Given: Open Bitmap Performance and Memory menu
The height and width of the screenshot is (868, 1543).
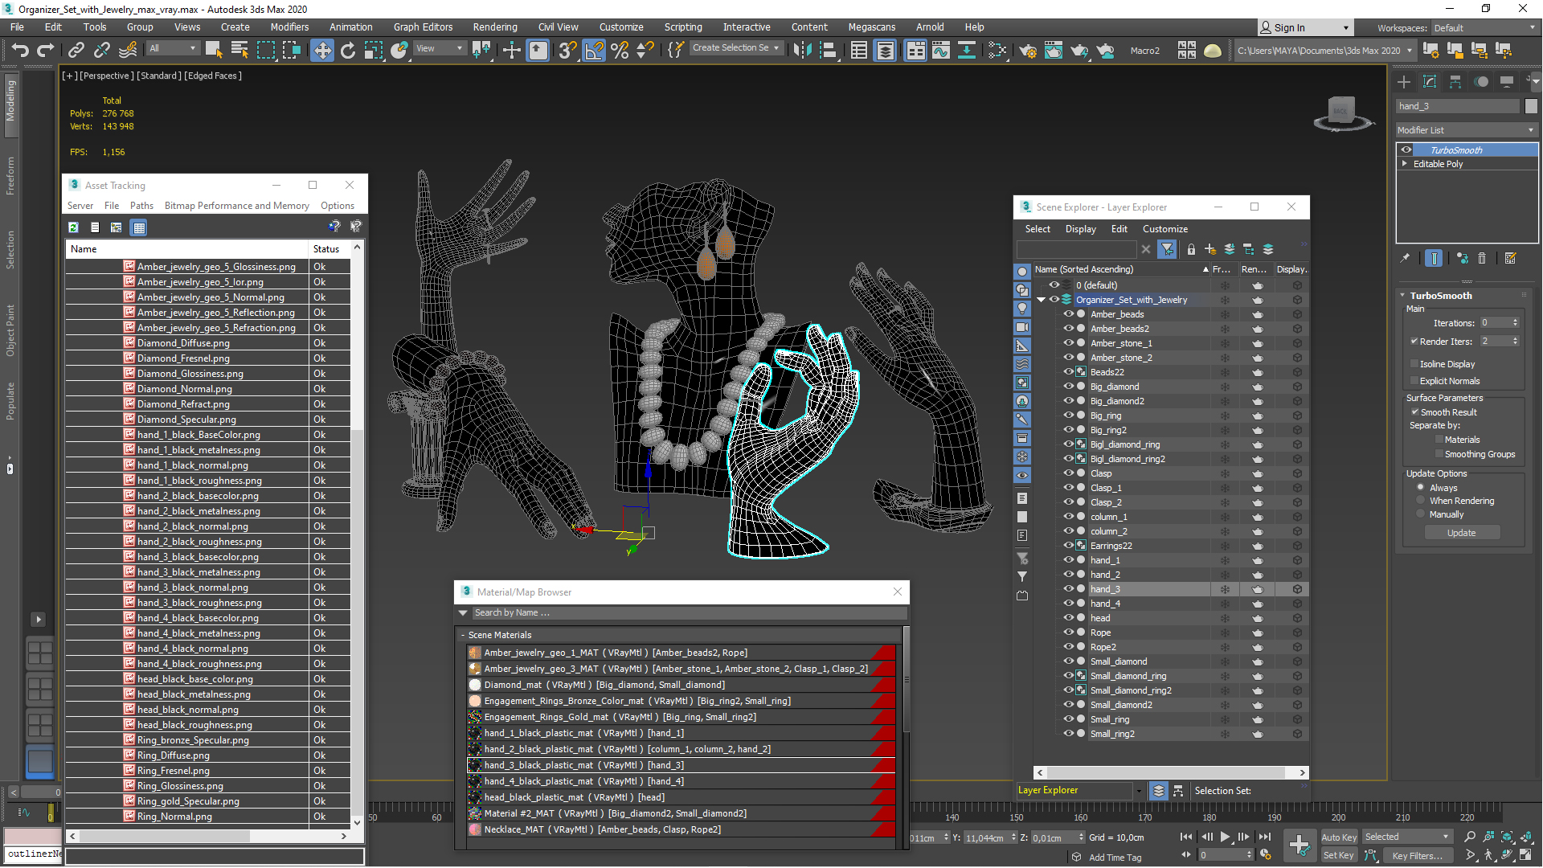Looking at the screenshot, I should point(236,206).
